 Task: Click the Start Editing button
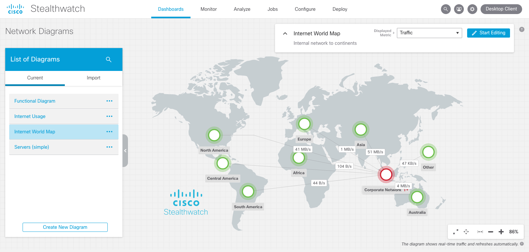[488, 33]
